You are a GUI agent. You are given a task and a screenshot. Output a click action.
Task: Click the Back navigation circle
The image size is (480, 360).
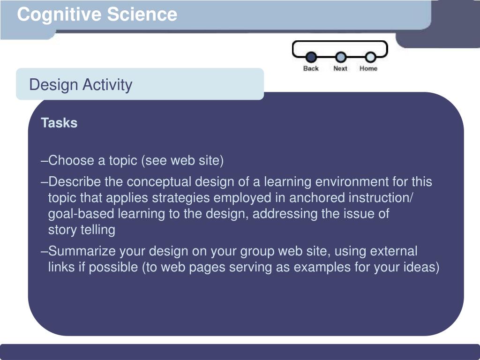coord(311,57)
